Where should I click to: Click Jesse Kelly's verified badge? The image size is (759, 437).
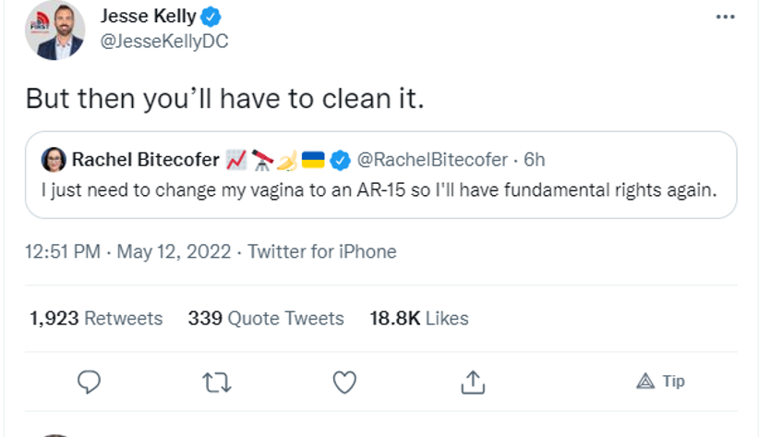211,18
